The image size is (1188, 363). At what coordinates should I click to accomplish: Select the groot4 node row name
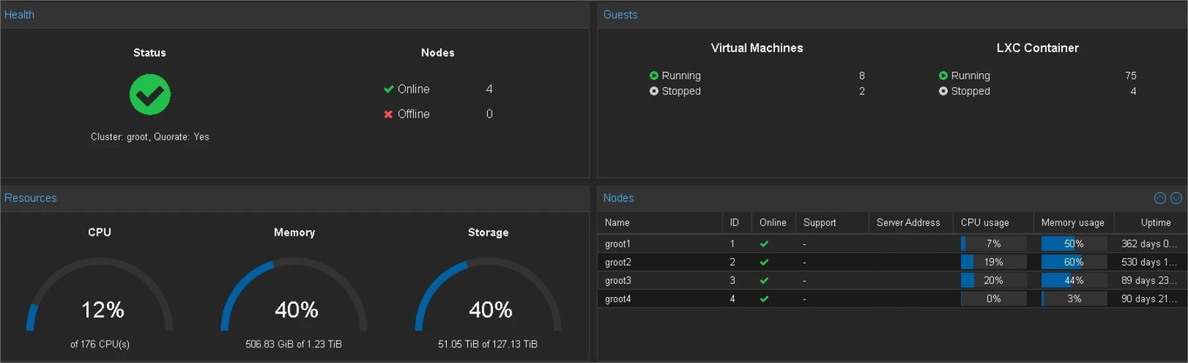tap(618, 300)
